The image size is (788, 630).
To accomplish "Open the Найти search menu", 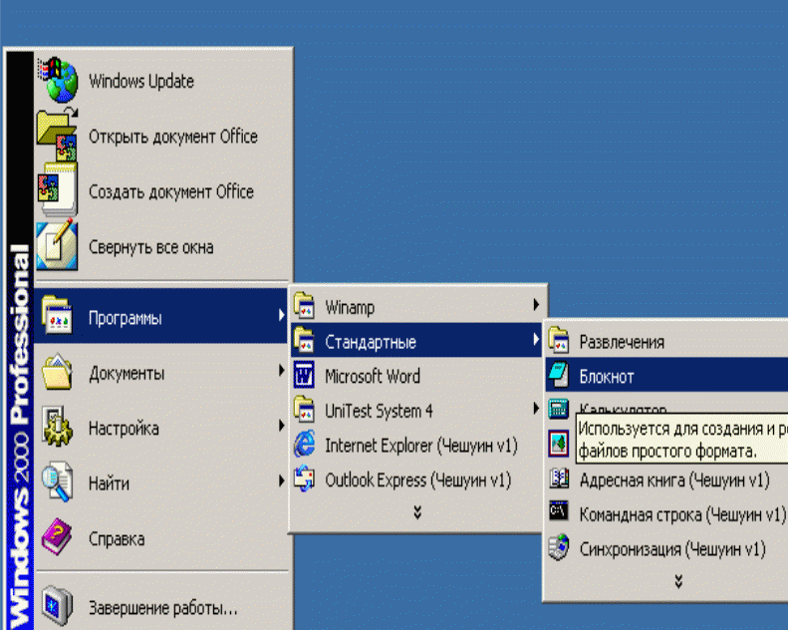I will pyautogui.click(x=111, y=483).
